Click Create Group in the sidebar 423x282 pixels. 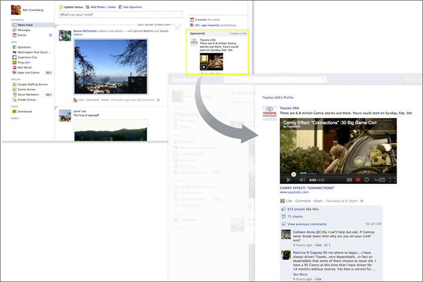click(x=27, y=99)
